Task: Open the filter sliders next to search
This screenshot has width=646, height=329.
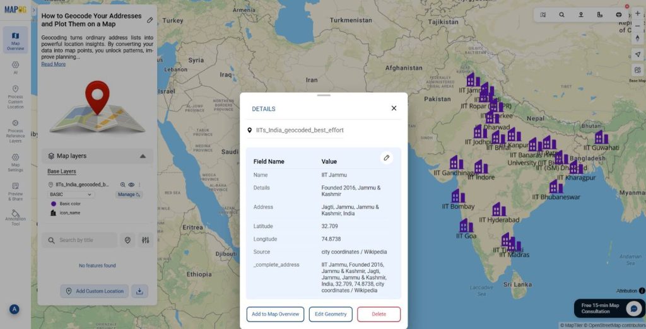Action: pos(146,240)
